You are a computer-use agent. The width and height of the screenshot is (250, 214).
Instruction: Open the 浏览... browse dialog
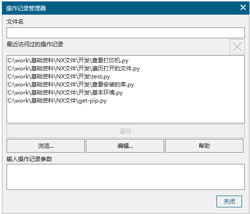click(x=46, y=146)
